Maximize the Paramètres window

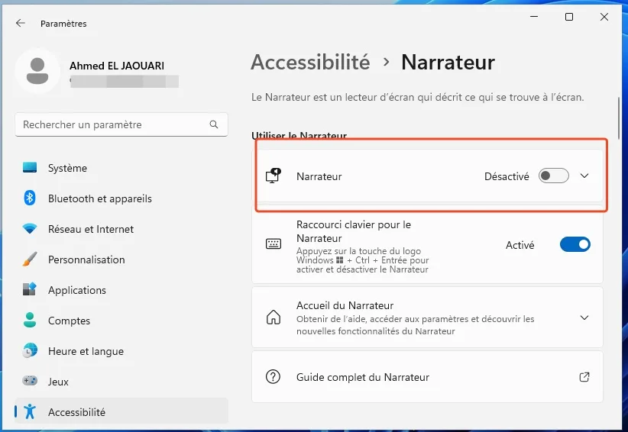pos(568,17)
